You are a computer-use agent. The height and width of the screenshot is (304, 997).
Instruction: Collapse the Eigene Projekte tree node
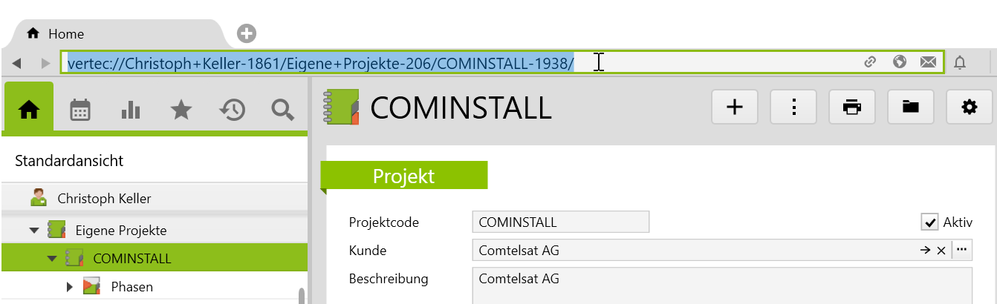click(34, 231)
